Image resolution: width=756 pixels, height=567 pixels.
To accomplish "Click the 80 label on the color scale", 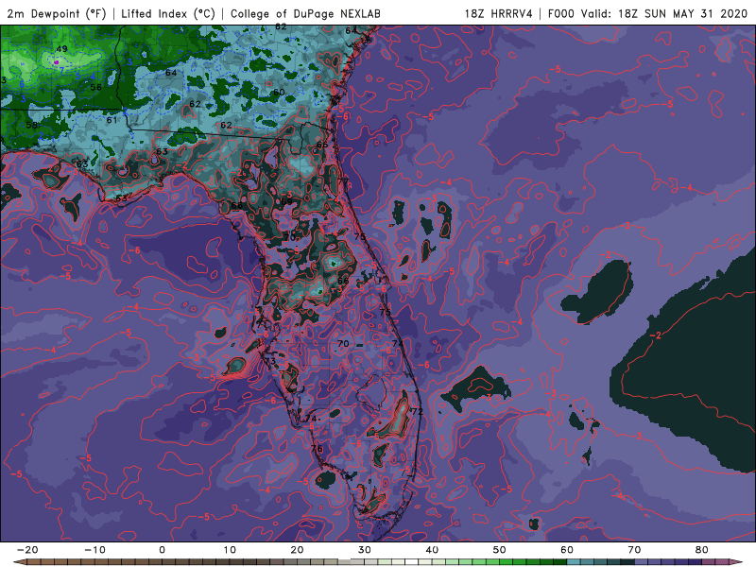I will 702,550.
